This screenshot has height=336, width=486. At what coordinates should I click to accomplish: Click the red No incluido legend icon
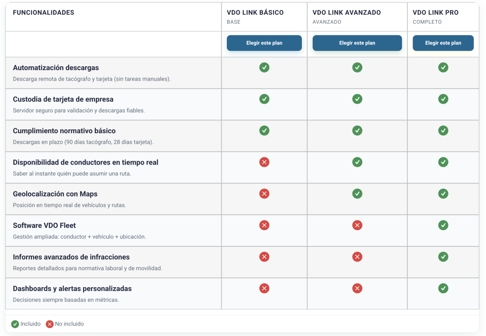(49, 324)
